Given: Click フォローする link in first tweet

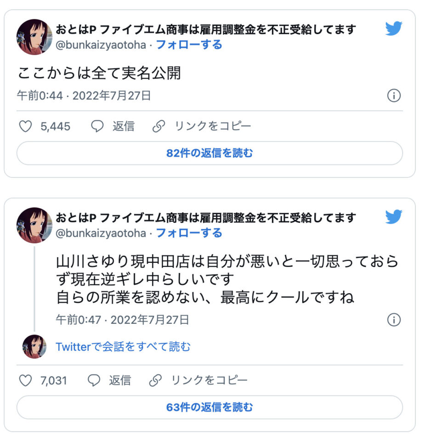Looking at the screenshot, I should coord(189,45).
